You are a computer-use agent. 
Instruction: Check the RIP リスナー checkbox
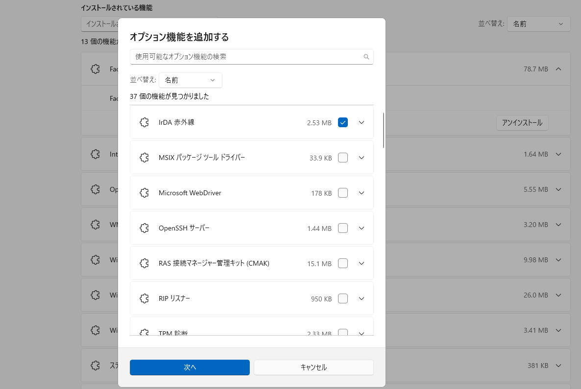click(343, 298)
